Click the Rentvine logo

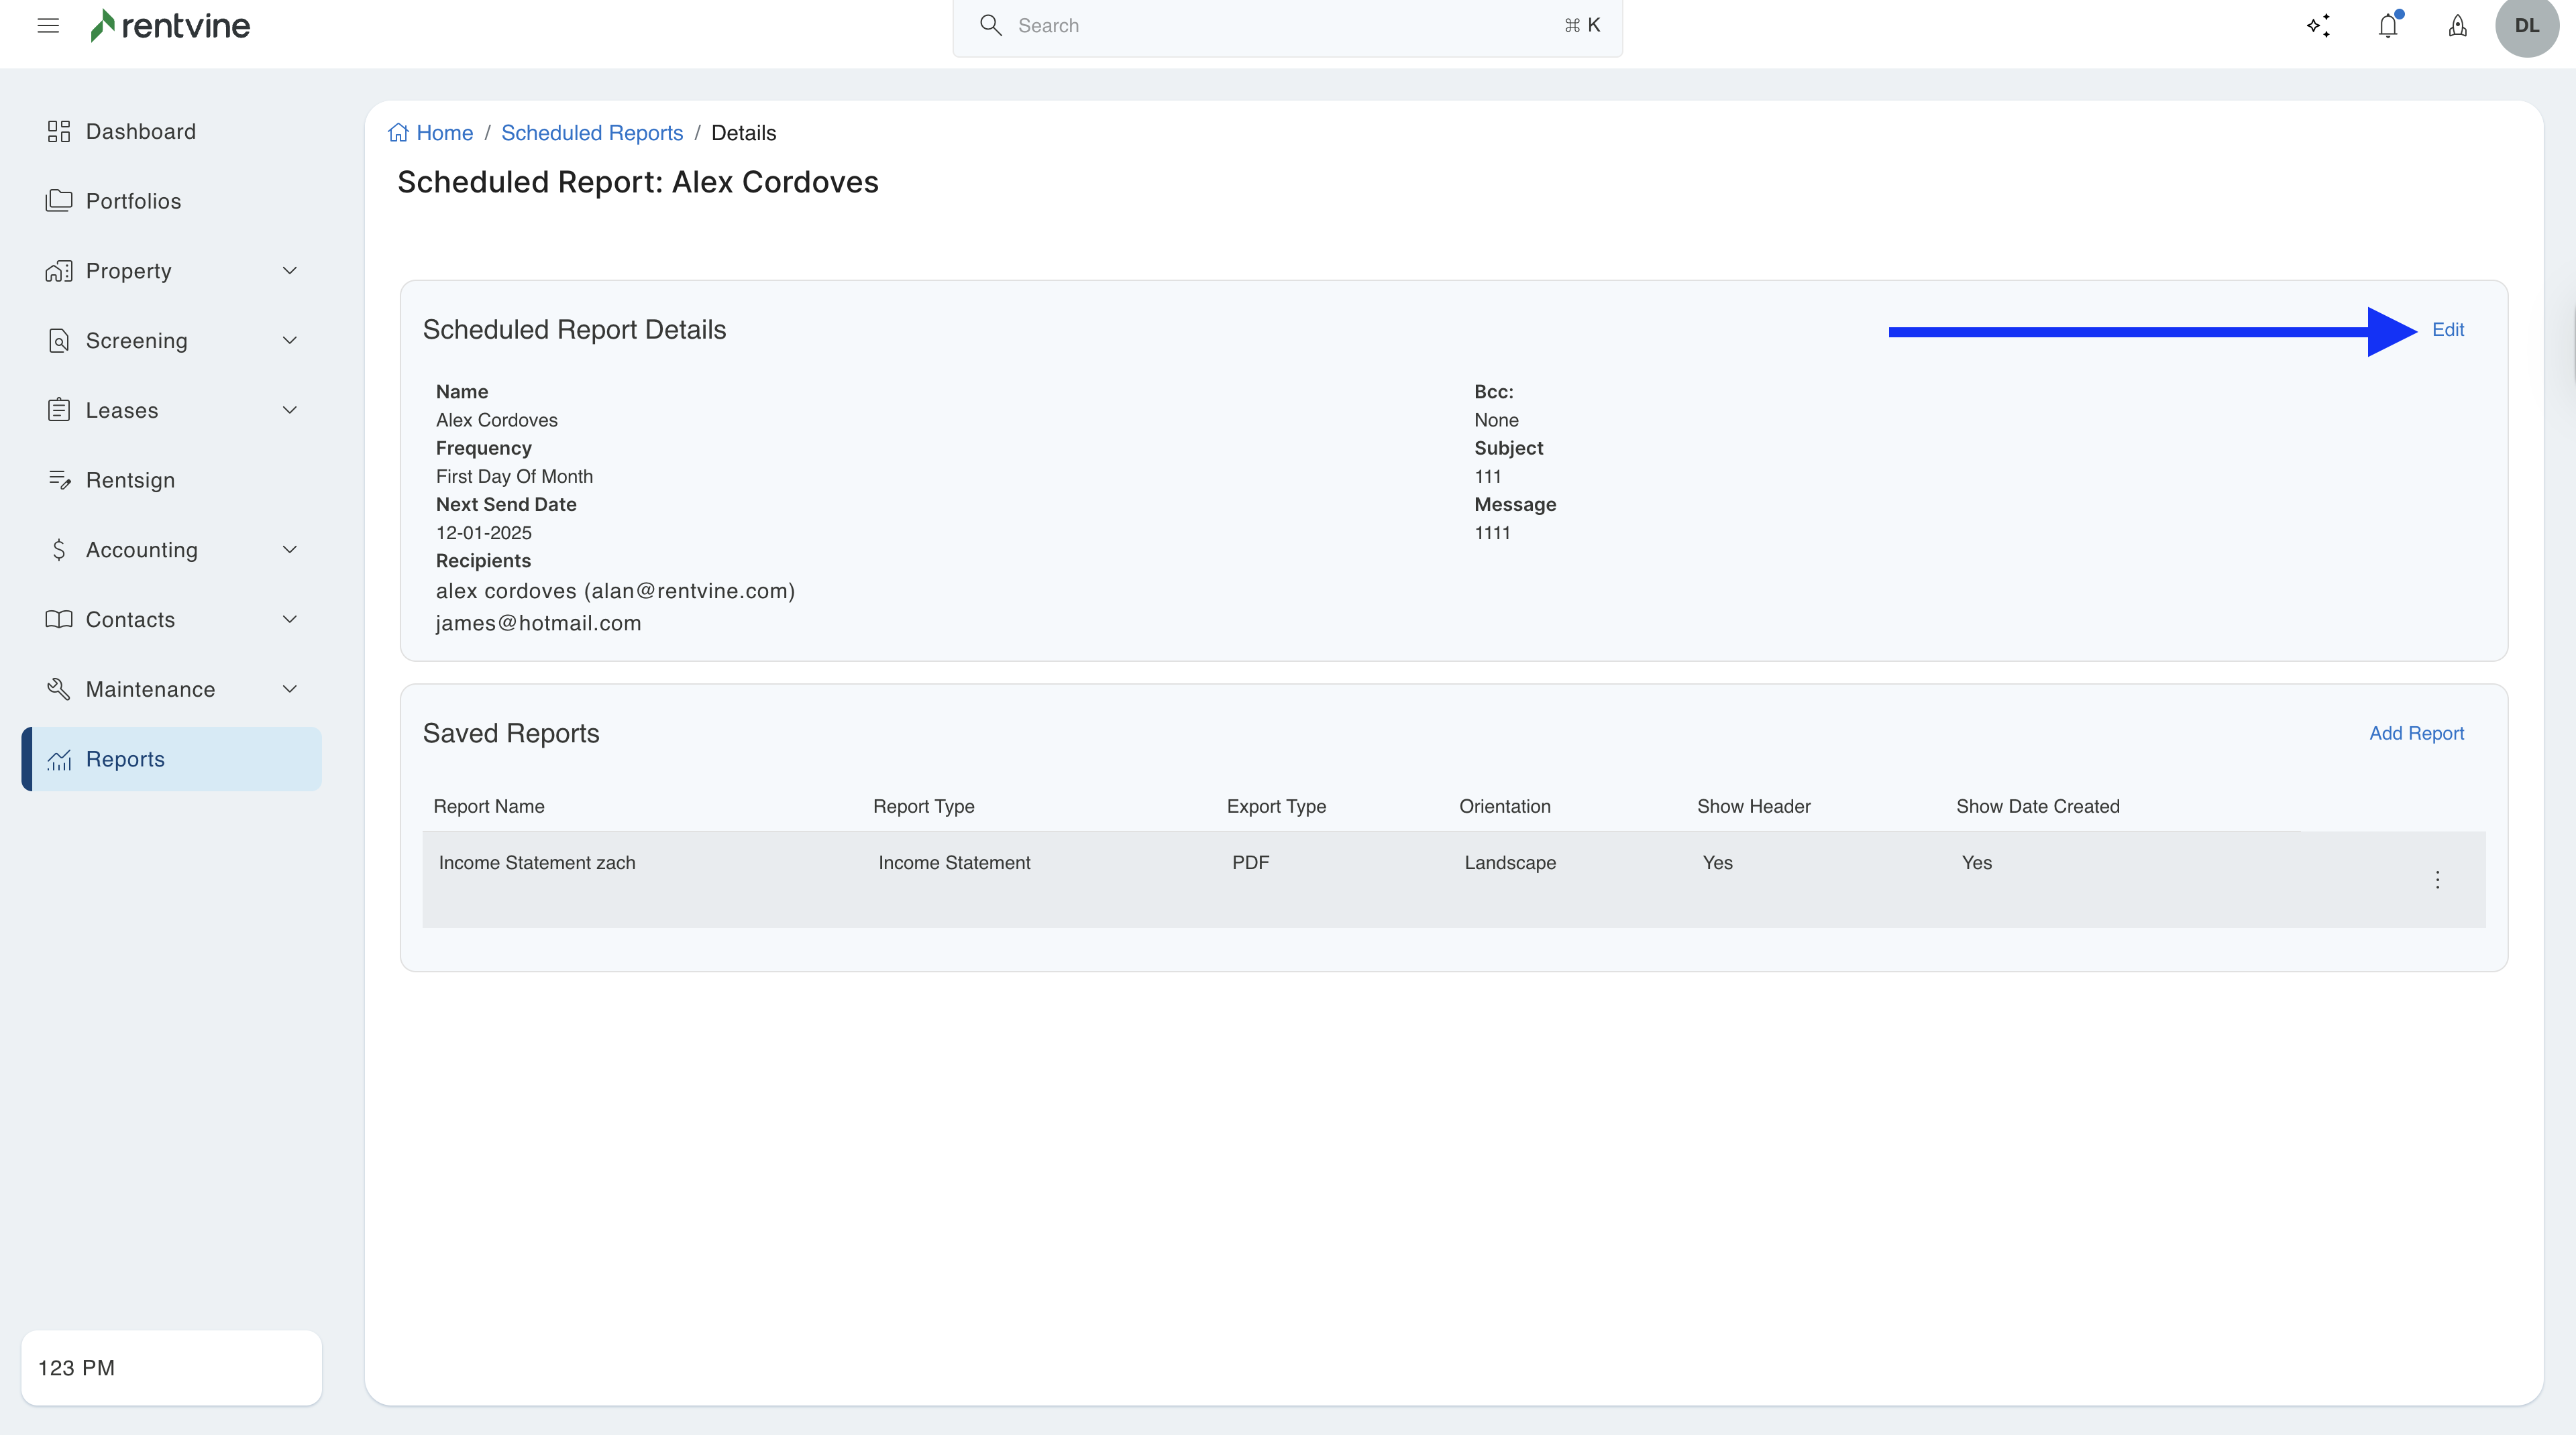170,26
